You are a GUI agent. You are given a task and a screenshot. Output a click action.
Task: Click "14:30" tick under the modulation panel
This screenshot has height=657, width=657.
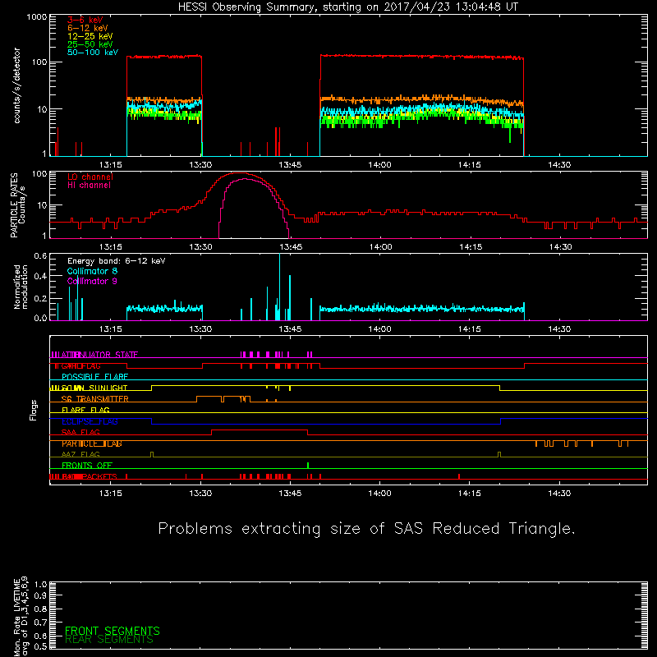(559, 329)
